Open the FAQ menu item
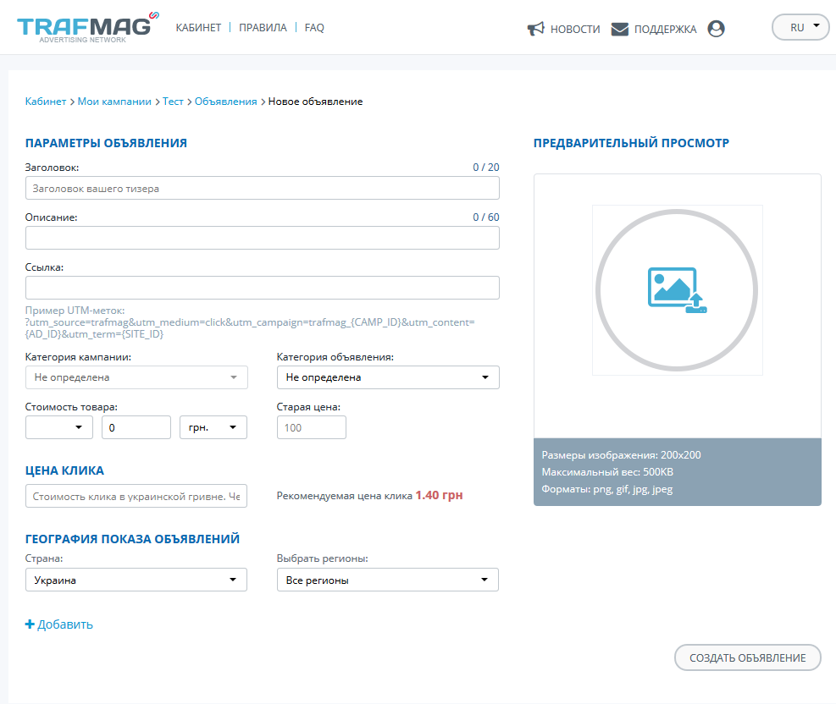 (314, 28)
